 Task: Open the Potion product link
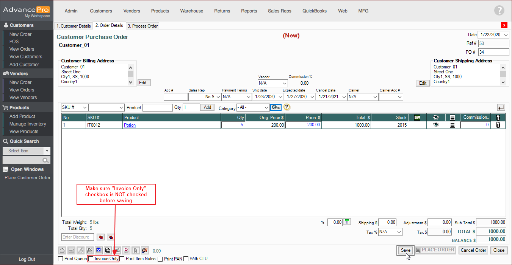(x=130, y=125)
